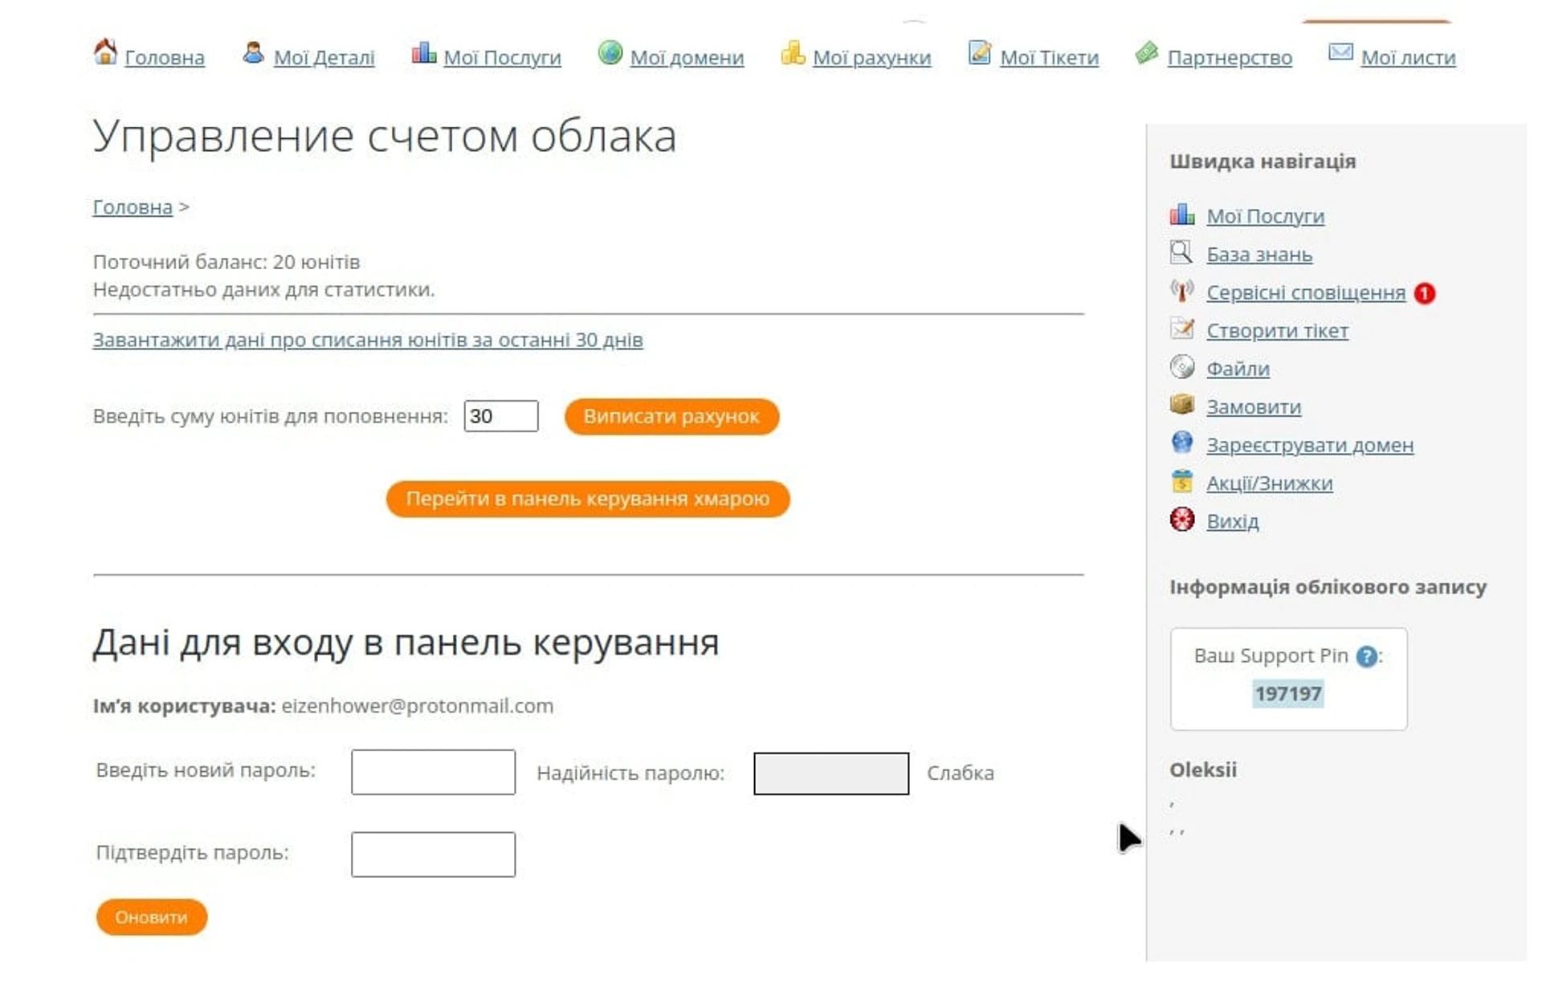Focus the units amount field containing 30
The image size is (1542, 996).
click(501, 416)
